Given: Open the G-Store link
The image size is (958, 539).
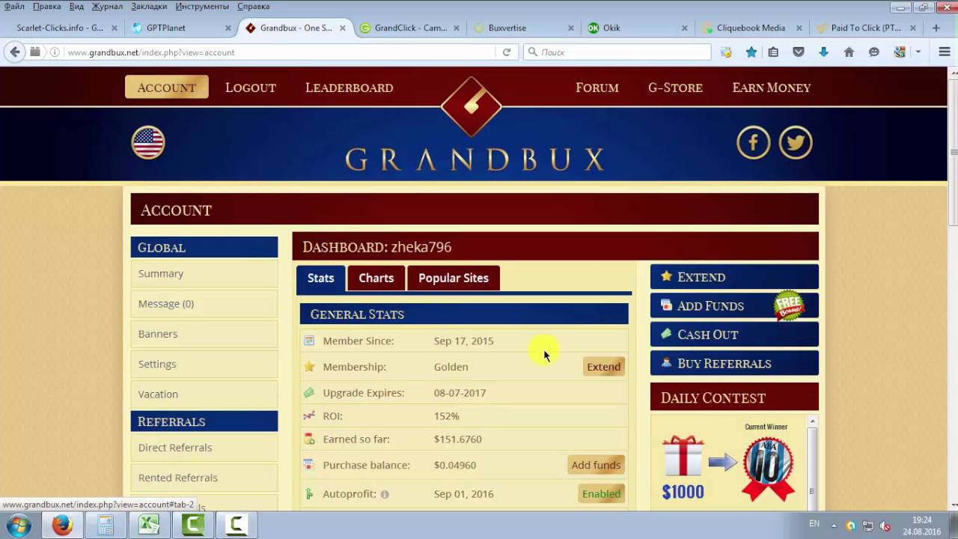Looking at the screenshot, I should pos(675,88).
